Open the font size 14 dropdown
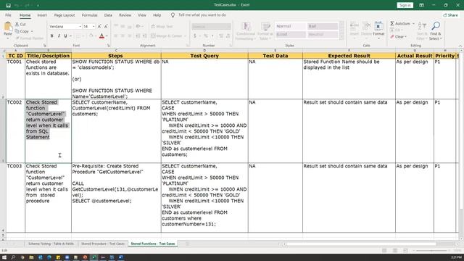 click(x=94, y=27)
